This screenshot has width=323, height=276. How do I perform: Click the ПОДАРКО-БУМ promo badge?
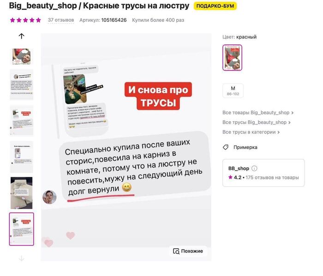coord(215,6)
